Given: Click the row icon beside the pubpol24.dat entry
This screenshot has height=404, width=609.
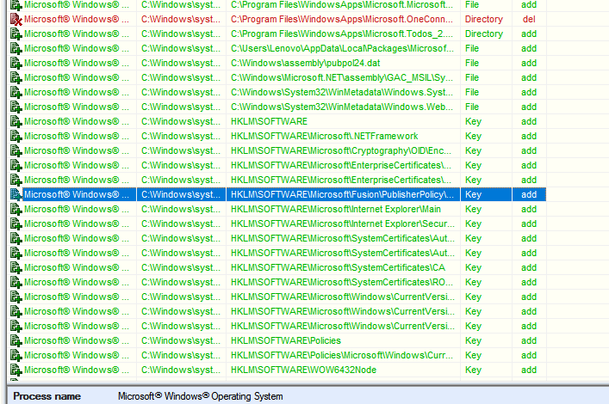Looking at the screenshot, I should pos(16,64).
